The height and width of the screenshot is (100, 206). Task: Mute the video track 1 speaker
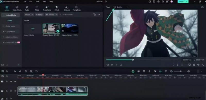[x=11, y=91]
